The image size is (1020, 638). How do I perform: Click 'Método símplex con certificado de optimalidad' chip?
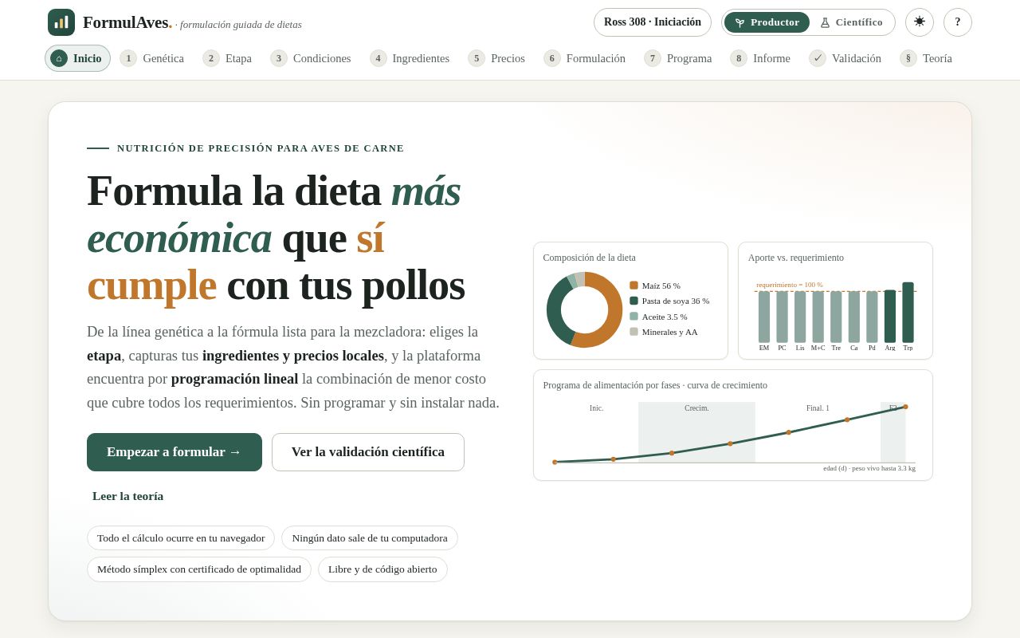coord(199,569)
